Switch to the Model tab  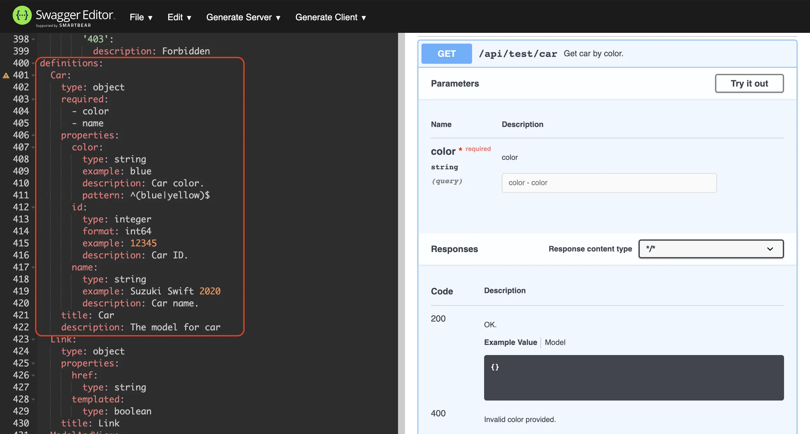click(555, 342)
